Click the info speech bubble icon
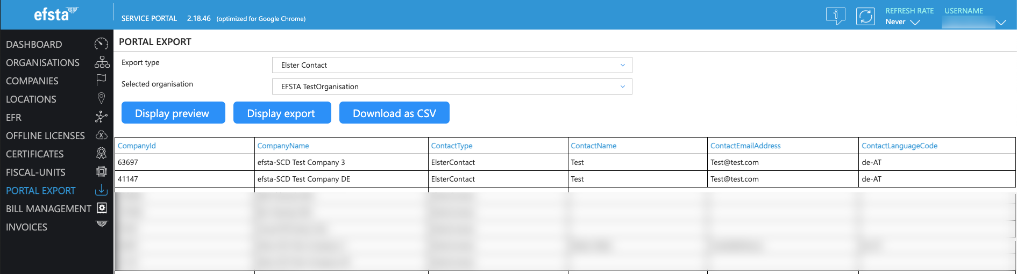The height and width of the screenshot is (274, 1017). (836, 16)
